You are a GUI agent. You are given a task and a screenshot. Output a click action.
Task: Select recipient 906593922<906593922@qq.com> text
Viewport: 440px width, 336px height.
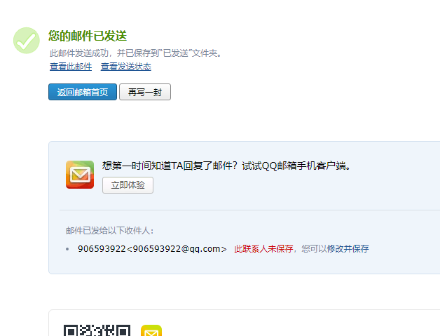(x=152, y=249)
